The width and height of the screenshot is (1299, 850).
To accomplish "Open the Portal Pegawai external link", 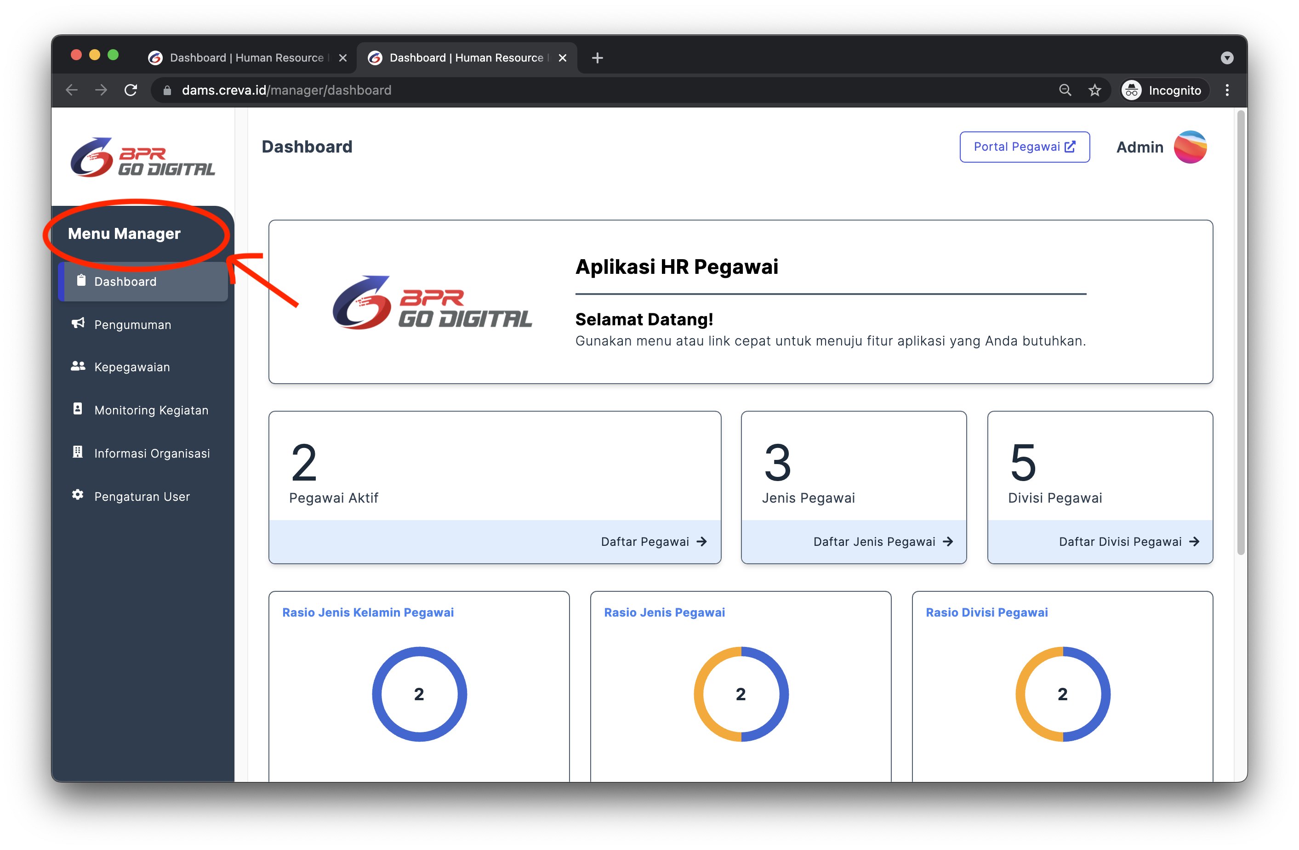I will click(1025, 146).
